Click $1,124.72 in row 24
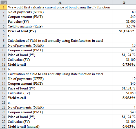This screenshot has height=129, width=136. [x=124, y=117]
